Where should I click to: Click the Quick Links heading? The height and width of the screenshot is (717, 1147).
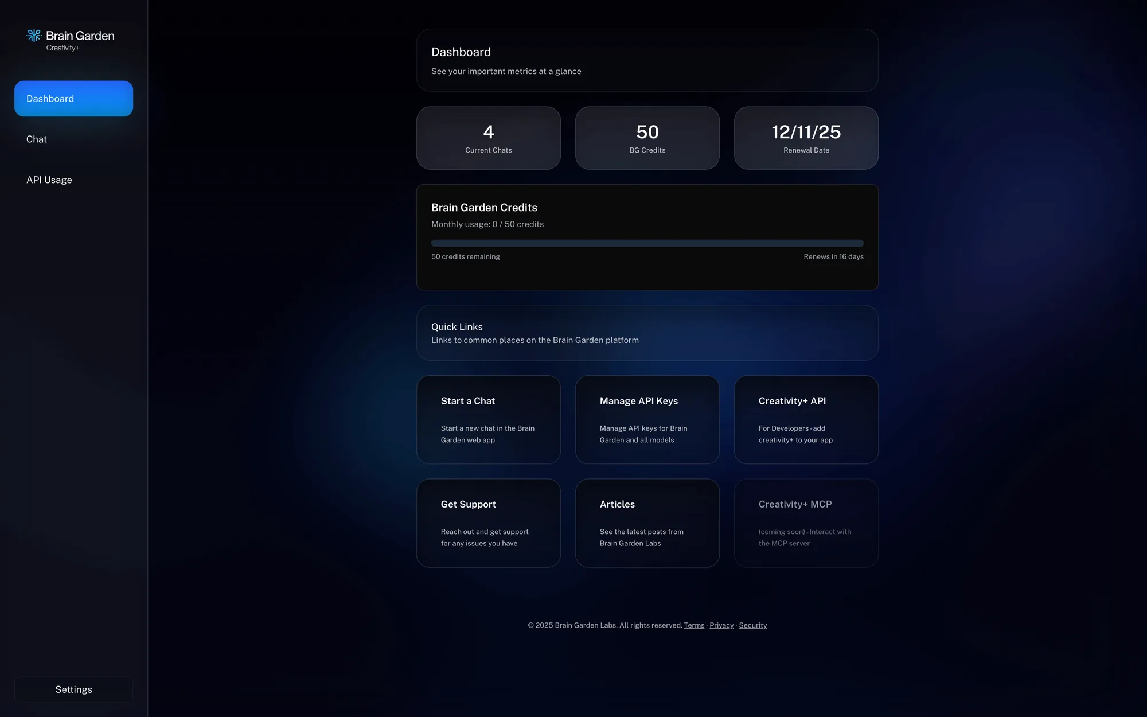pos(457,327)
